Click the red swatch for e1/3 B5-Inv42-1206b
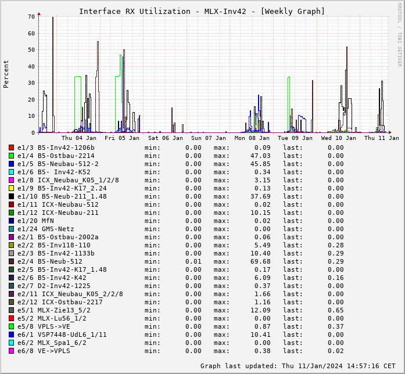This screenshot has width=405, height=374. (x=11, y=148)
